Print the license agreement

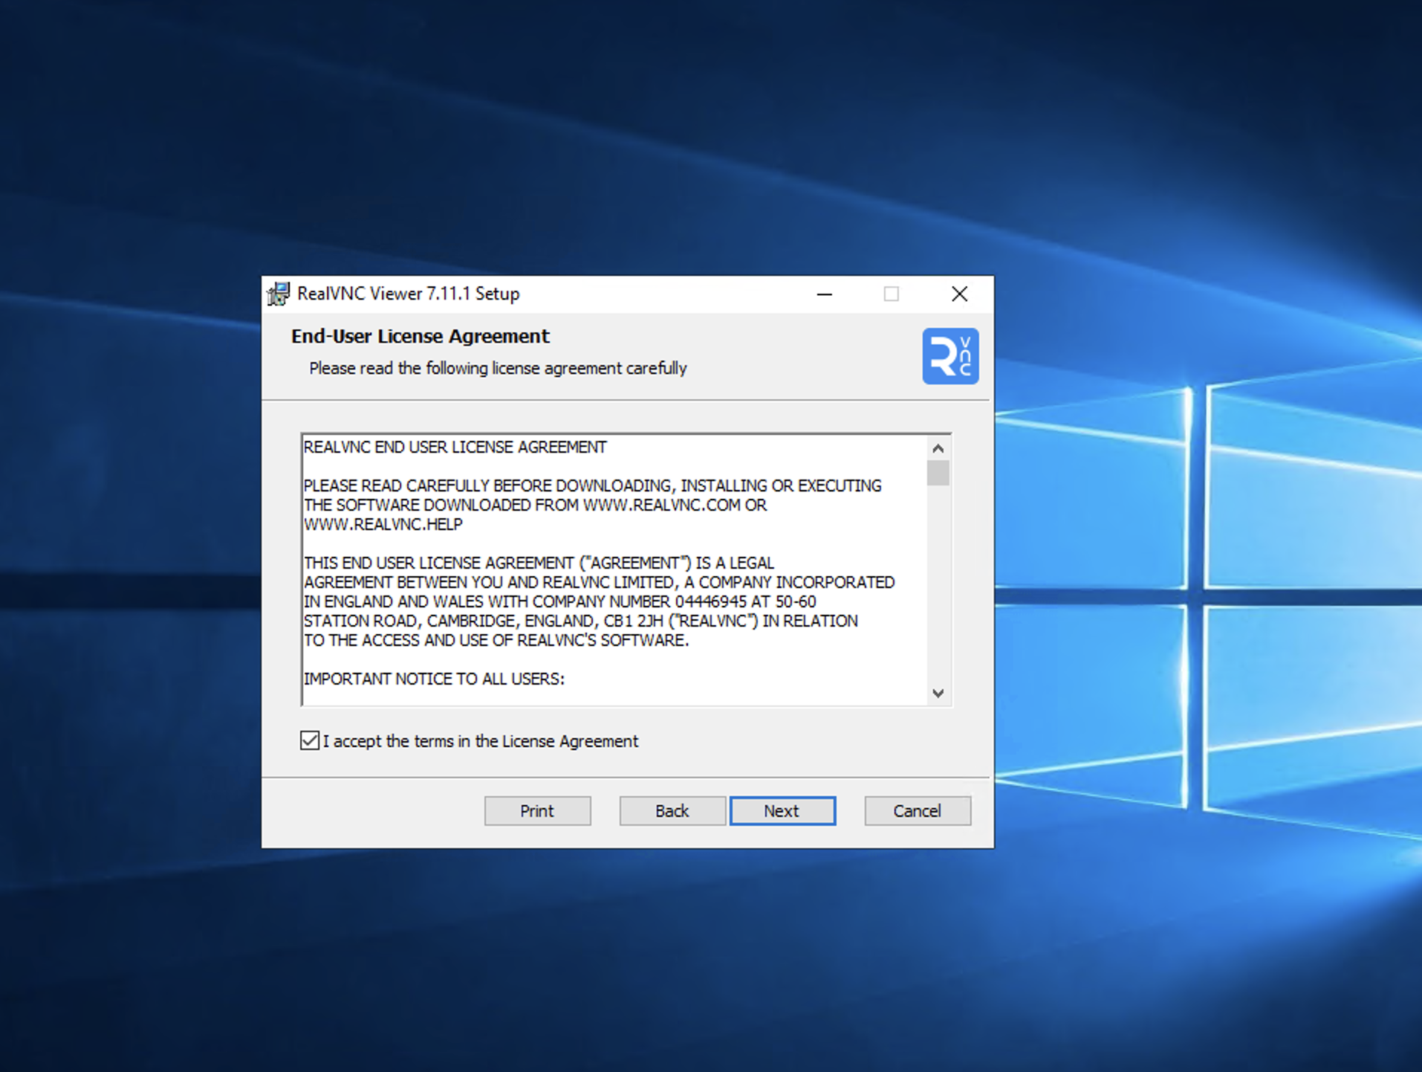536,810
